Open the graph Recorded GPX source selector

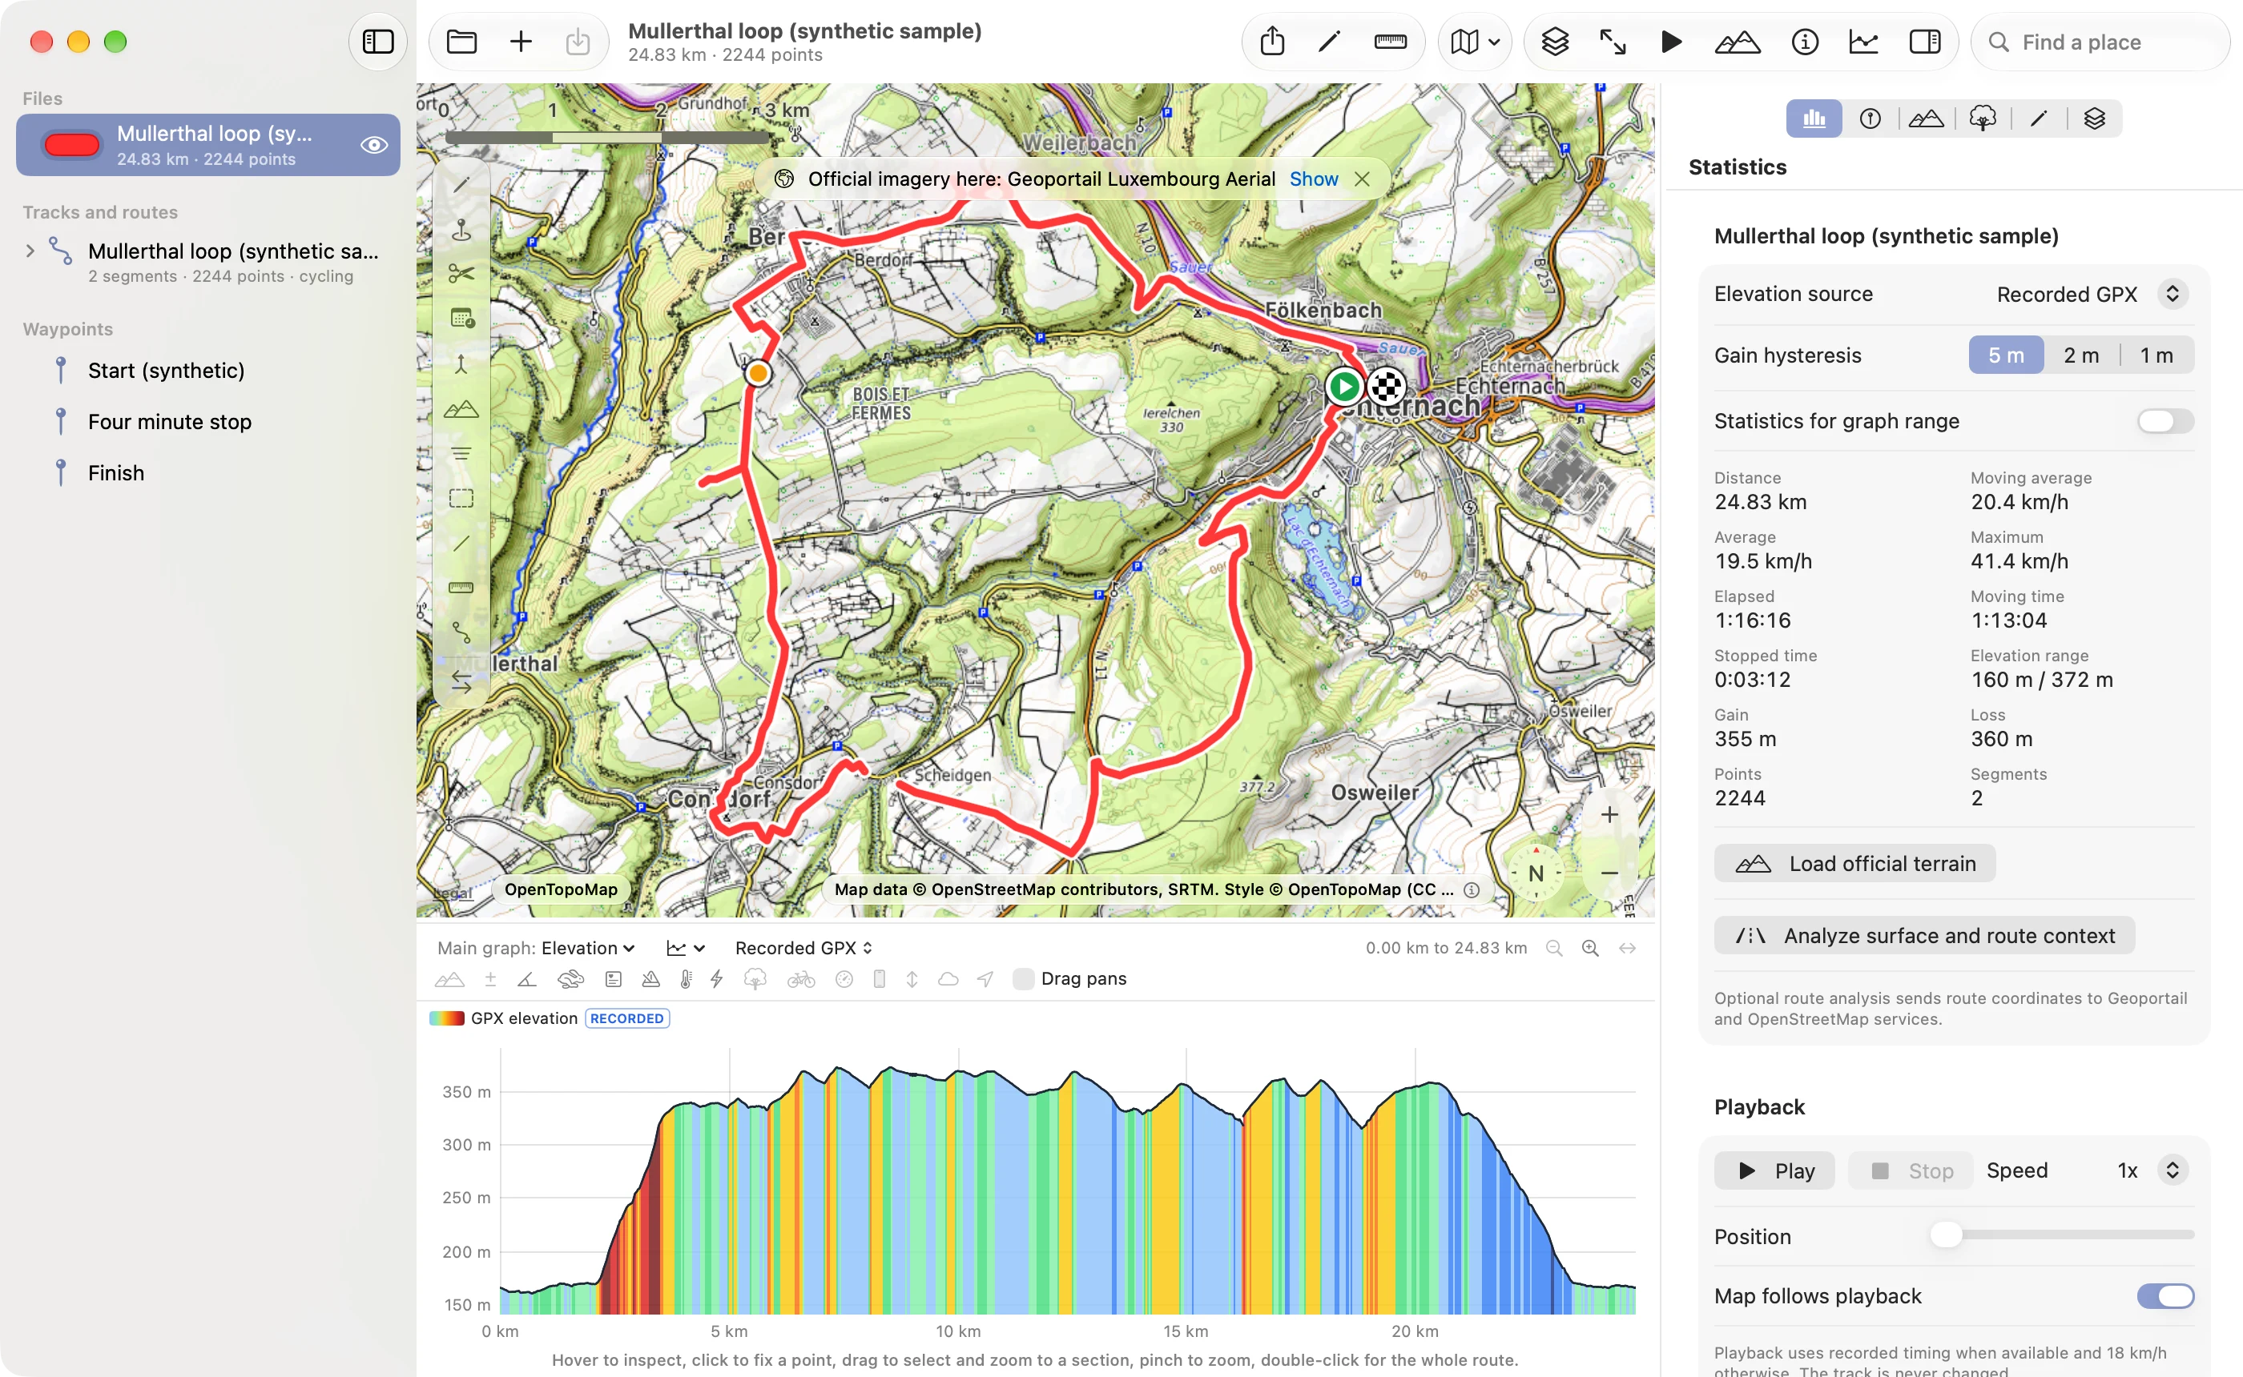(803, 948)
